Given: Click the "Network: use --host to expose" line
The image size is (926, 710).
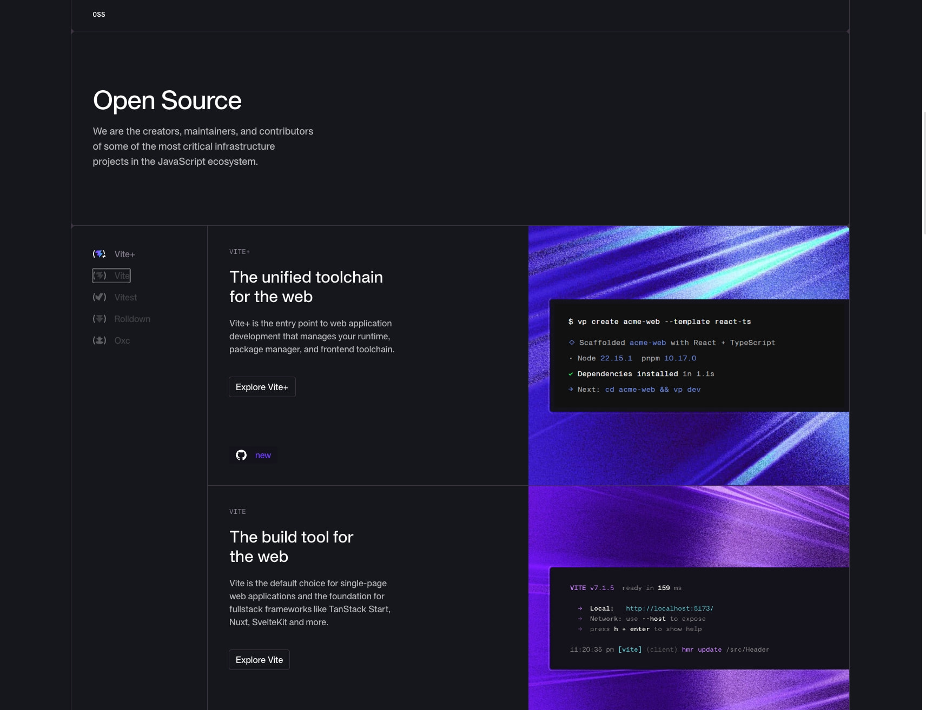Looking at the screenshot, I should pyautogui.click(x=641, y=619).
